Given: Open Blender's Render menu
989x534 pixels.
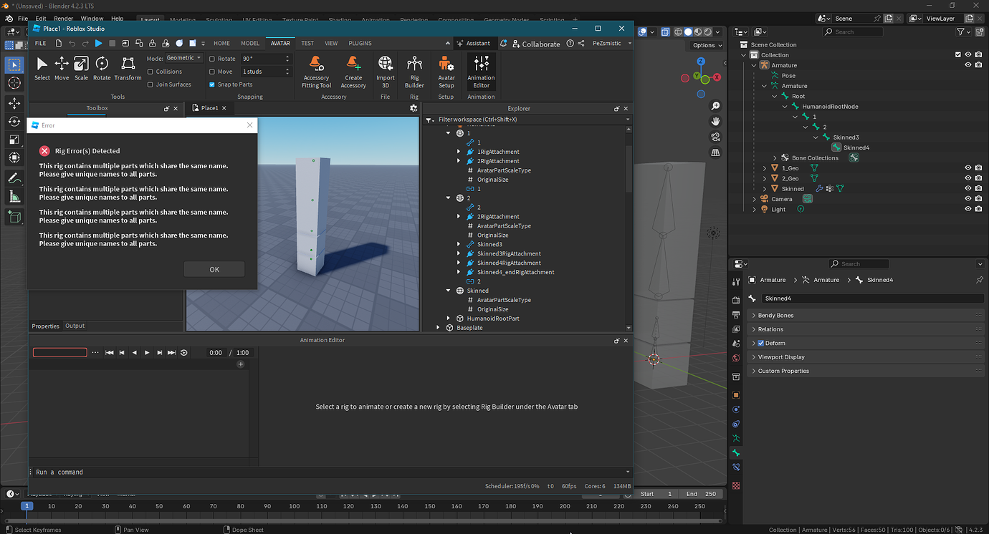Looking at the screenshot, I should coord(62,18).
